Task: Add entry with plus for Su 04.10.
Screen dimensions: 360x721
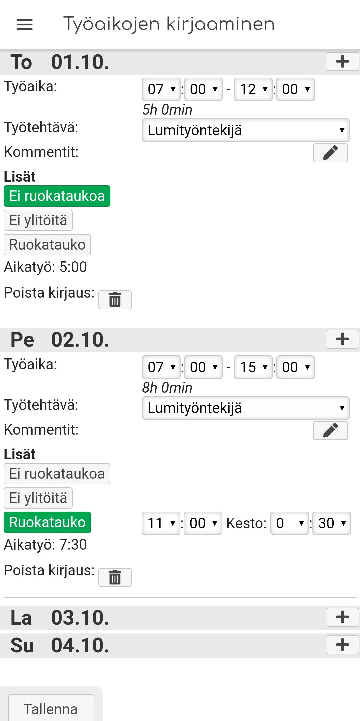Action: point(342,645)
